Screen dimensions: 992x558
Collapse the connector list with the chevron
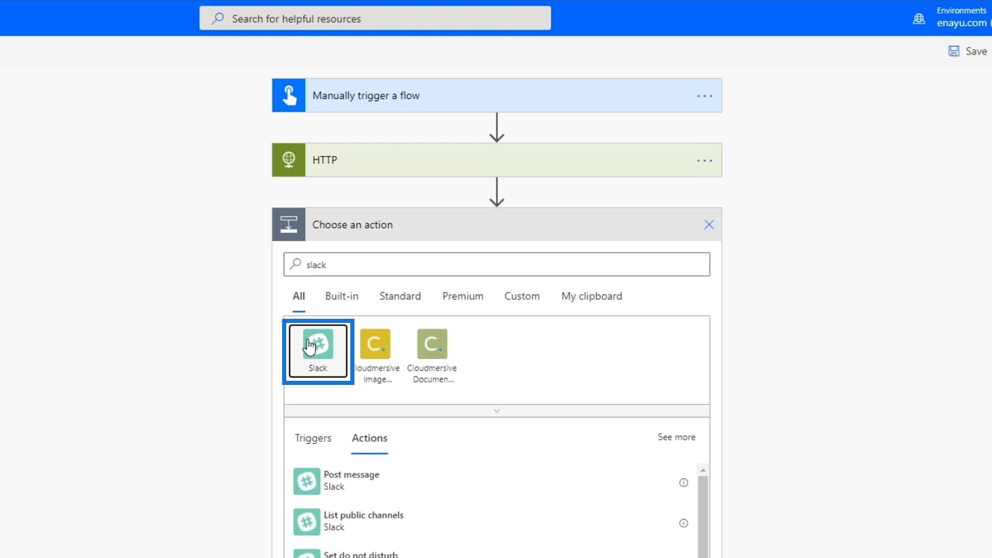(x=497, y=411)
